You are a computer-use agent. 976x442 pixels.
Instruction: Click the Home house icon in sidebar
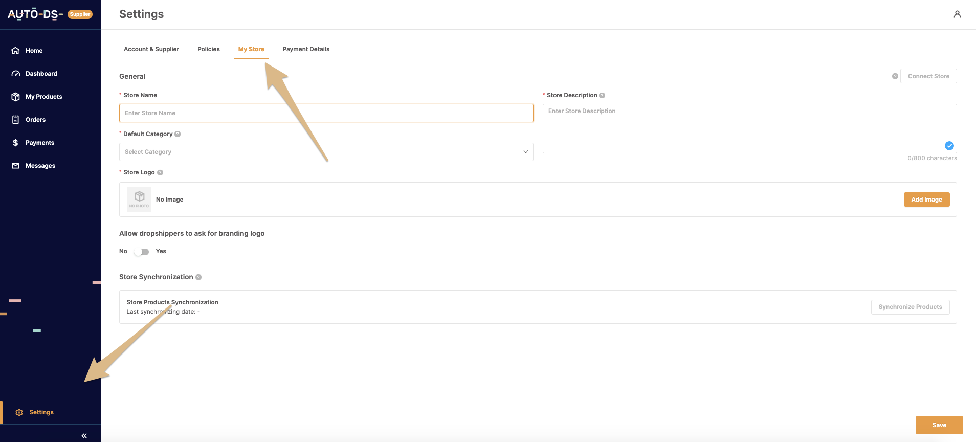pos(15,51)
